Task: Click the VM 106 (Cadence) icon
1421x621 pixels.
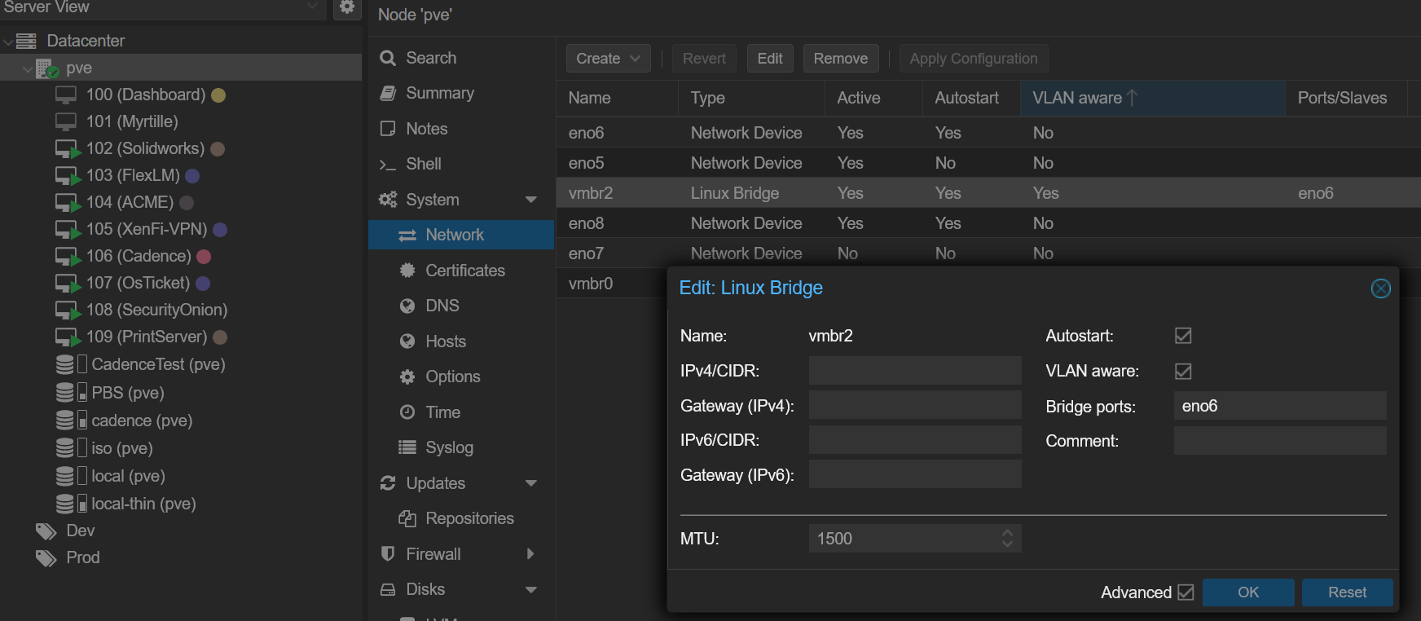Action: (x=67, y=257)
